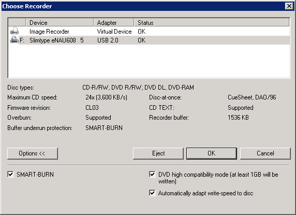Screen dimensions: 296x215
Task: Click the OK status of Slimtype drive
Action: click(x=142, y=40)
